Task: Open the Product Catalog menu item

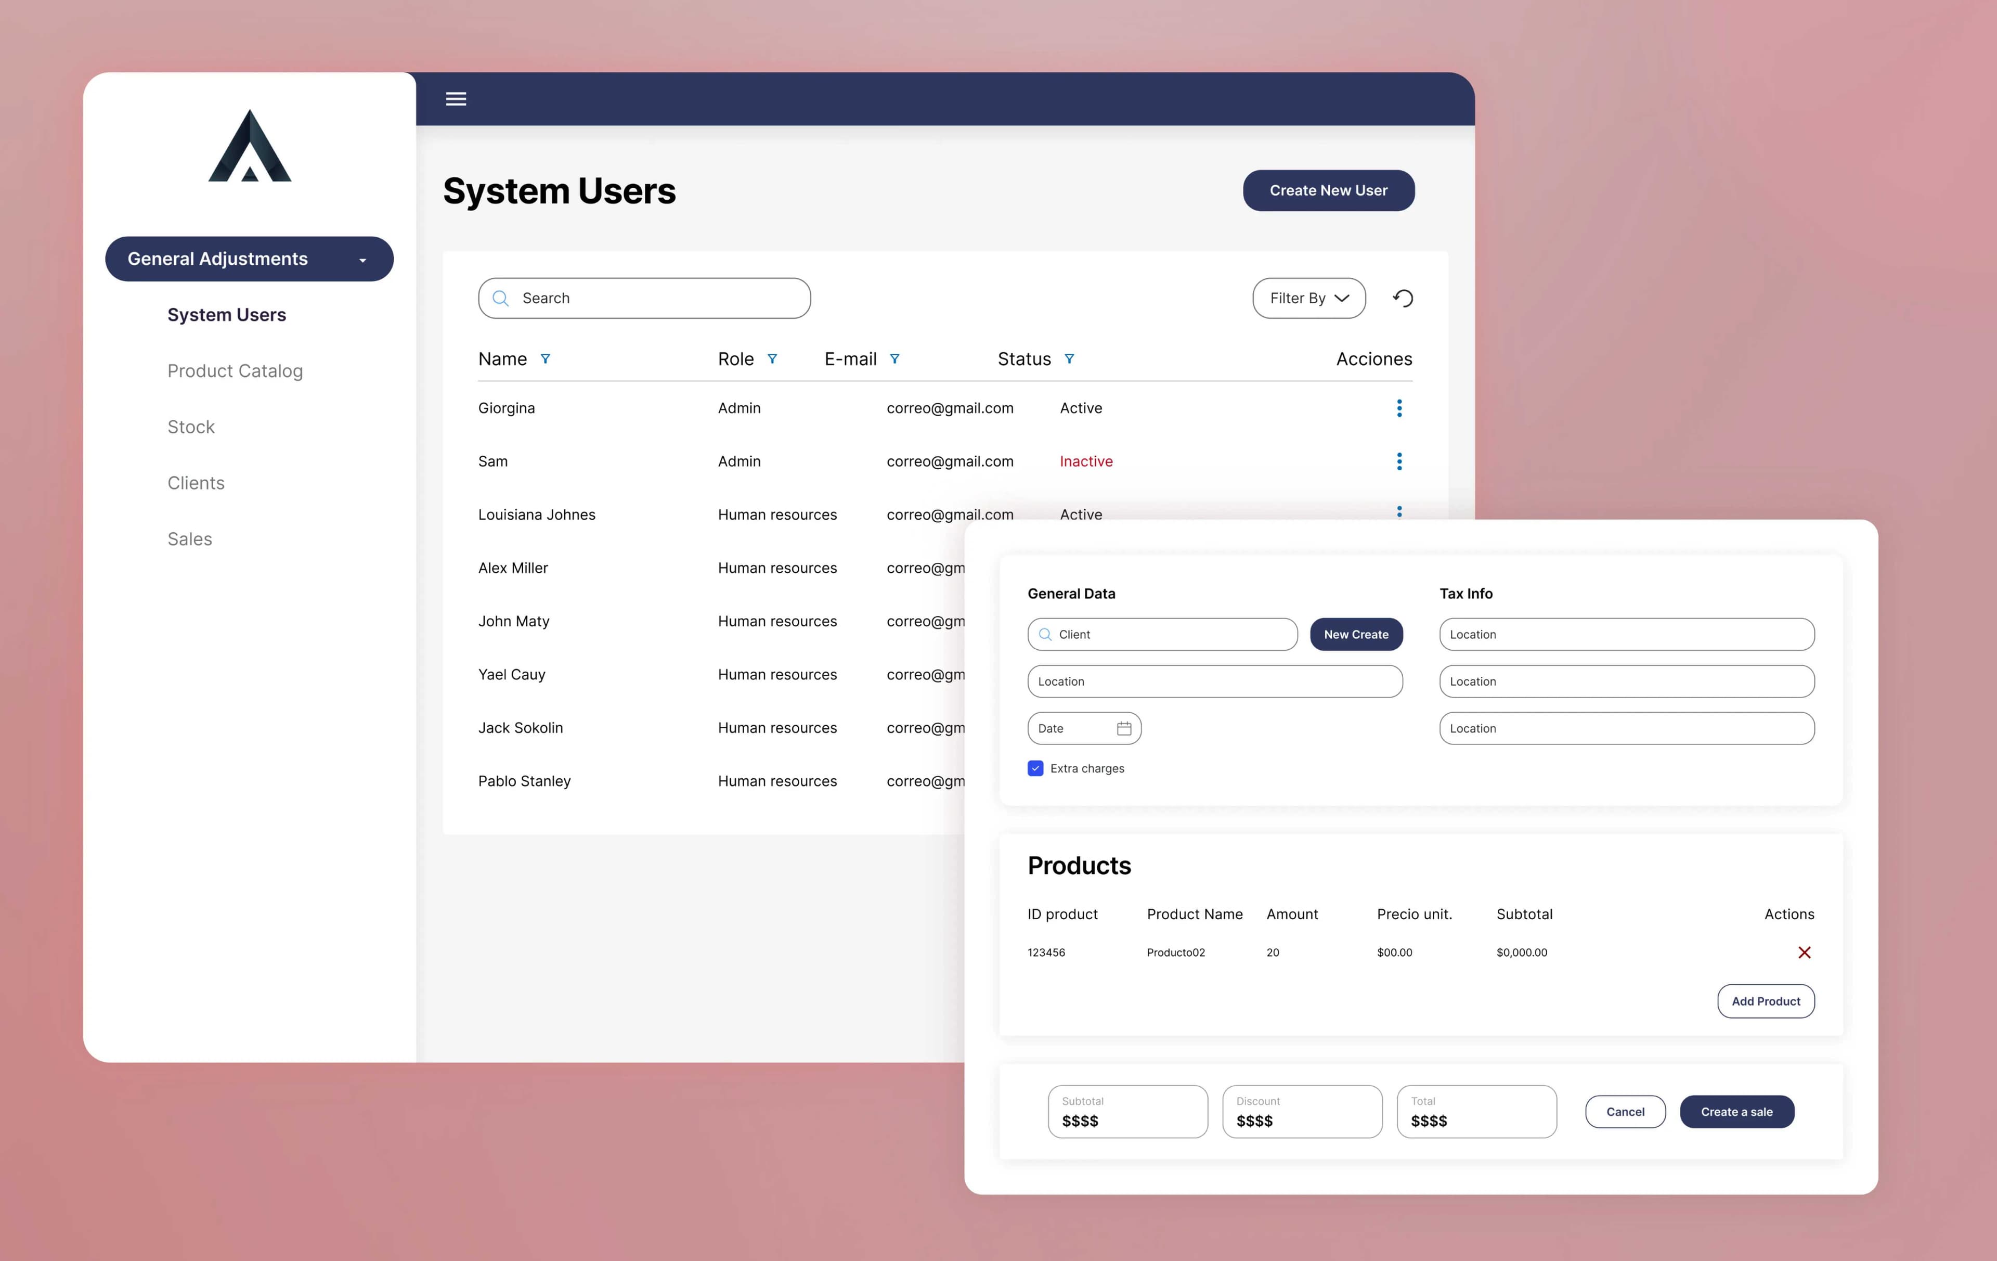Action: coord(235,371)
